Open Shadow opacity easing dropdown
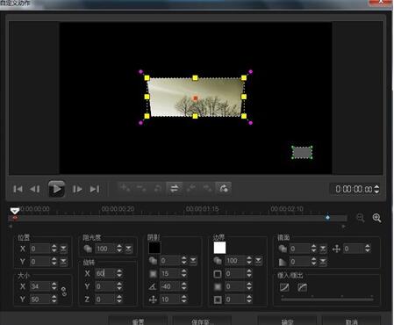394x325 pixels. (x=193, y=260)
